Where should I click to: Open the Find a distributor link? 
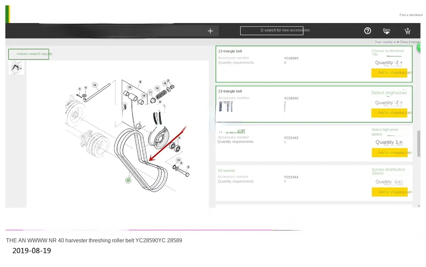pos(411,15)
